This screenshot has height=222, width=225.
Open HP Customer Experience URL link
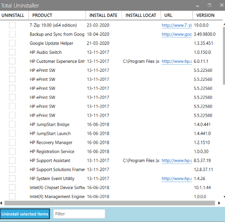pyautogui.click(x=176, y=61)
